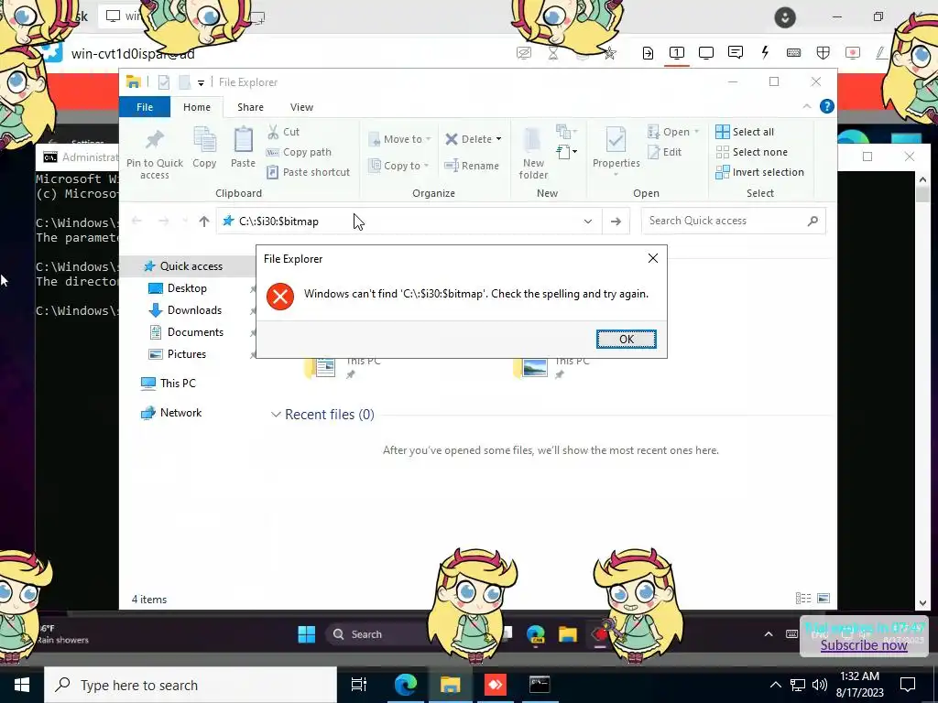
Task: Close the File Explorer error dialog with X
Action: 652,258
